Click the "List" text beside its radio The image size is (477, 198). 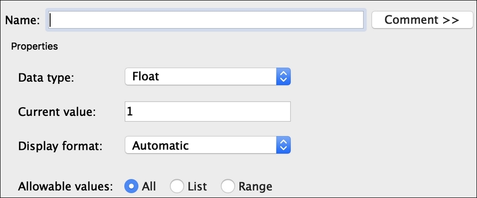pos(197,186)
